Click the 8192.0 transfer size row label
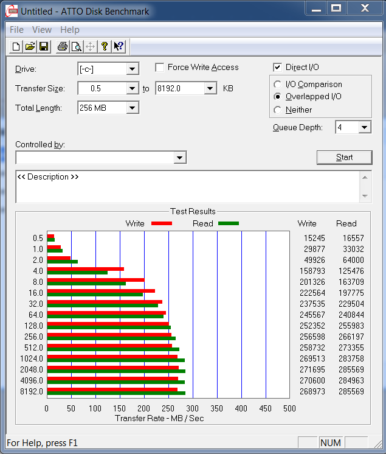 point(32,391)
